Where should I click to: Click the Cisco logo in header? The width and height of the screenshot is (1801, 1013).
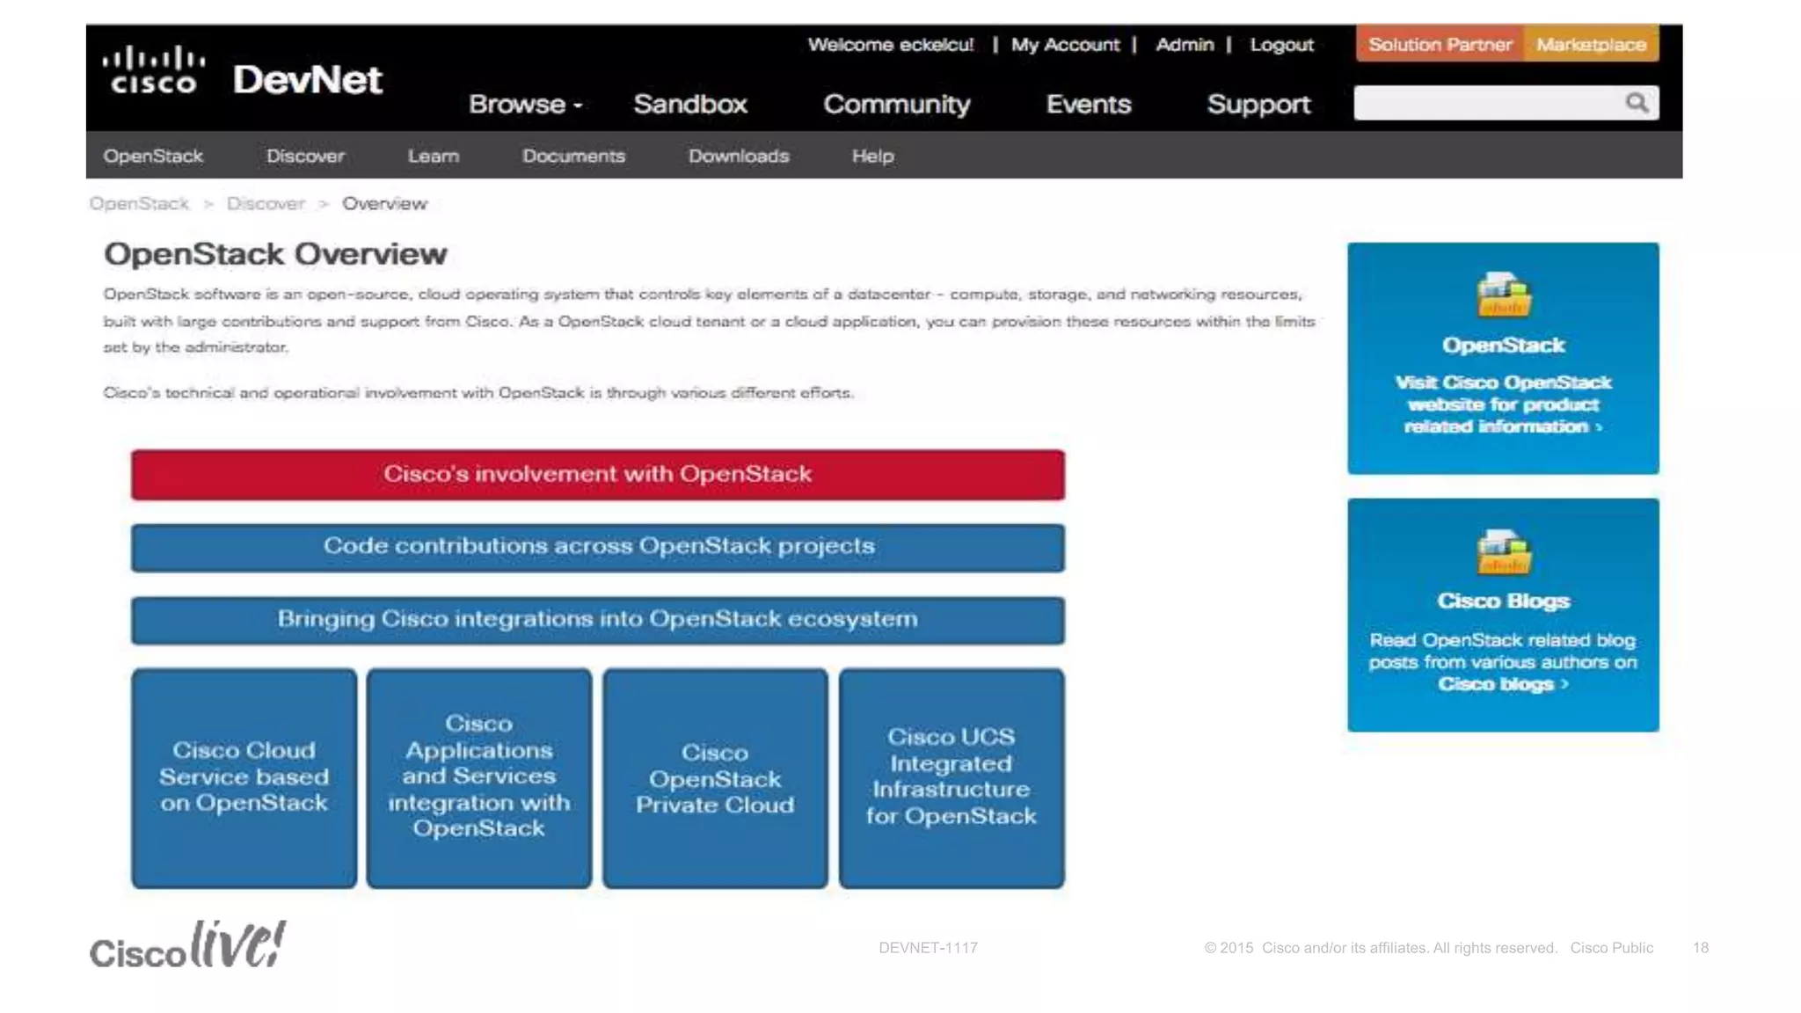[154, 70]
